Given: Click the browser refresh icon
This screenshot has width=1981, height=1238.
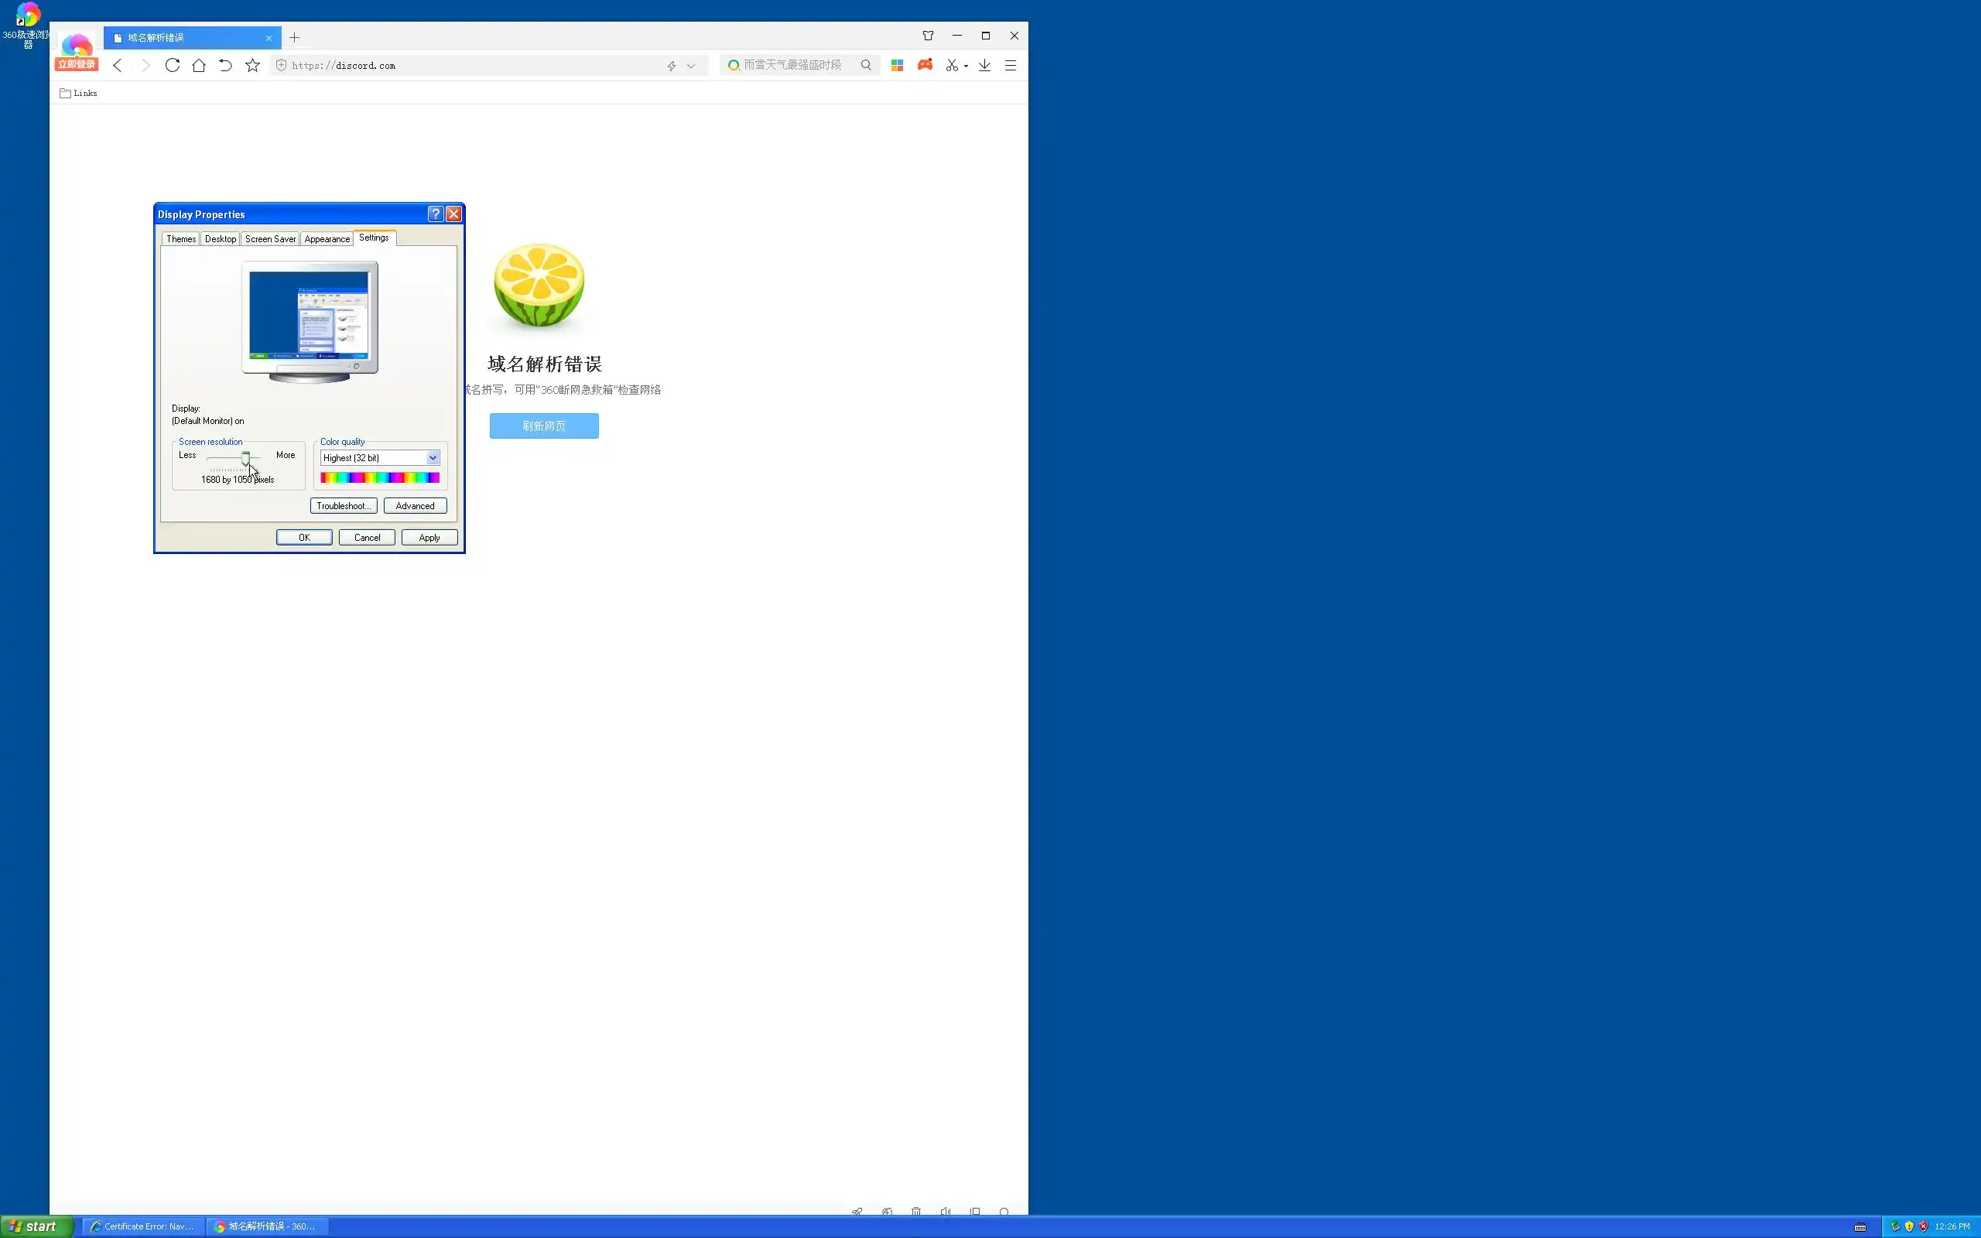Looking at the screenshot, I should point(172,66).
